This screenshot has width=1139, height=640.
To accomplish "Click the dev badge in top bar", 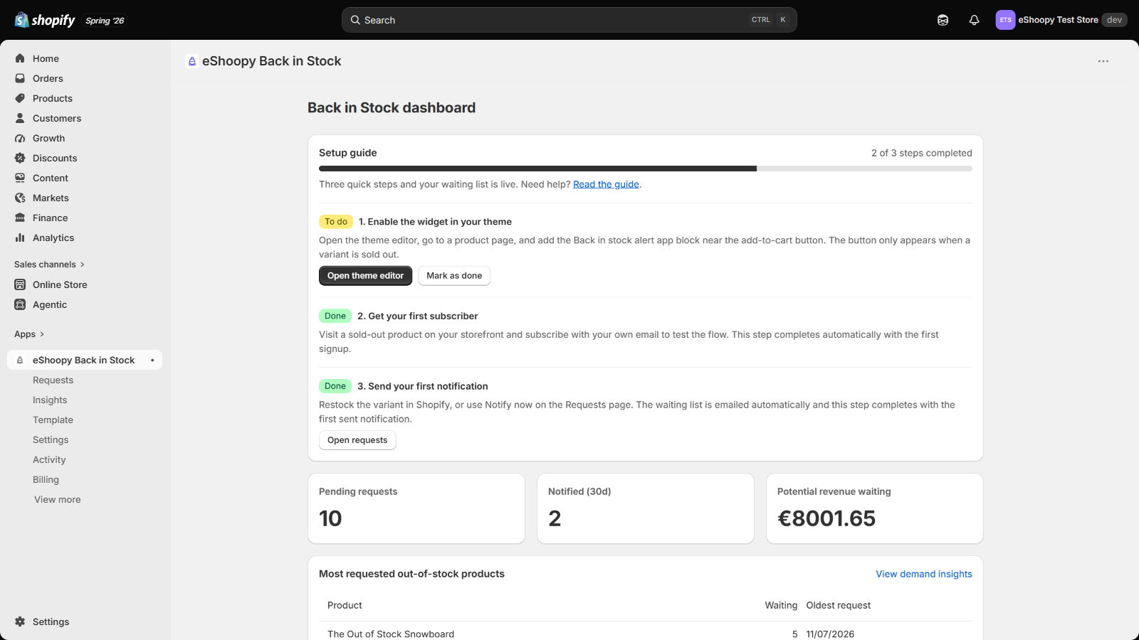I will pyautogui.click(x=1114, y=20).
